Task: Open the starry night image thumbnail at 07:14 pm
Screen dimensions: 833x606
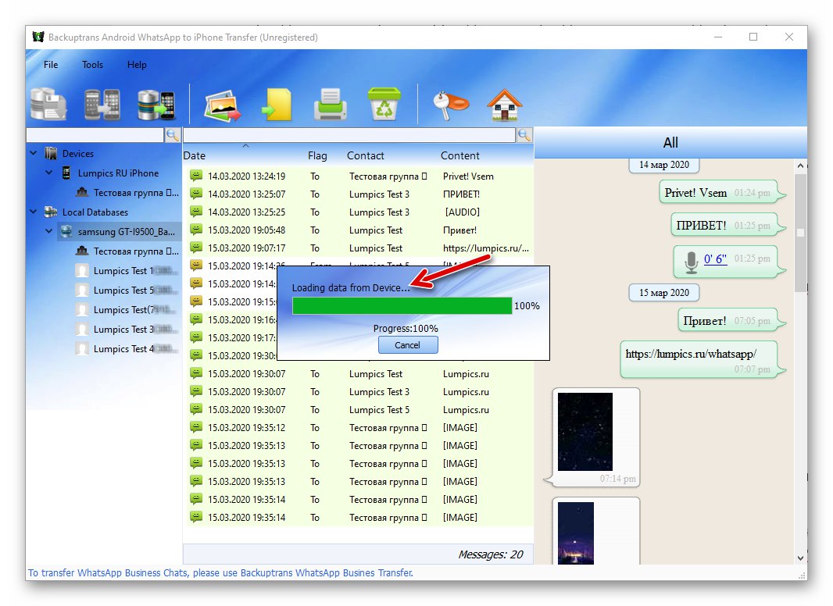Action: point(585,431)
